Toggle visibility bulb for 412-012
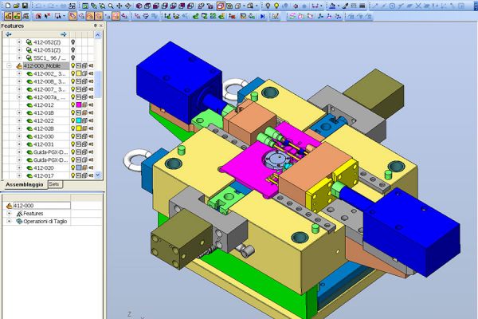Image resolution: width=478 pixels, height=319 pixels. tap(74, 105)
